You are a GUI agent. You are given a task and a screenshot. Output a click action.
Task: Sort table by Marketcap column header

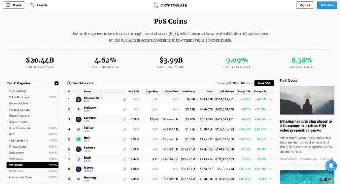click(189, 91)
